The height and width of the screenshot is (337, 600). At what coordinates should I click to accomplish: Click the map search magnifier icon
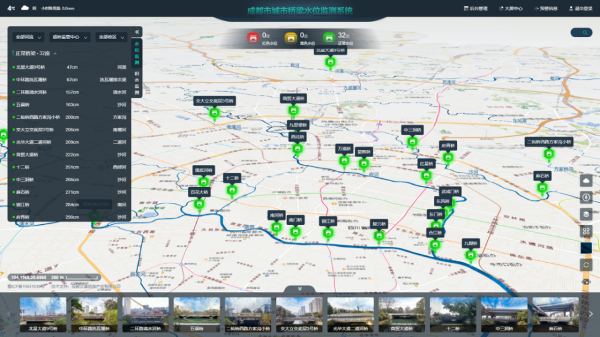coord(584,33)
